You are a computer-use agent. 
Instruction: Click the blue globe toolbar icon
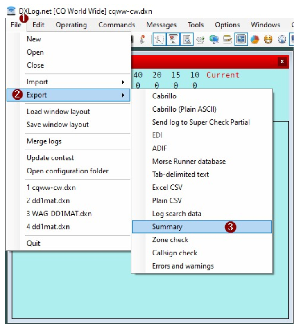(282, 39)
